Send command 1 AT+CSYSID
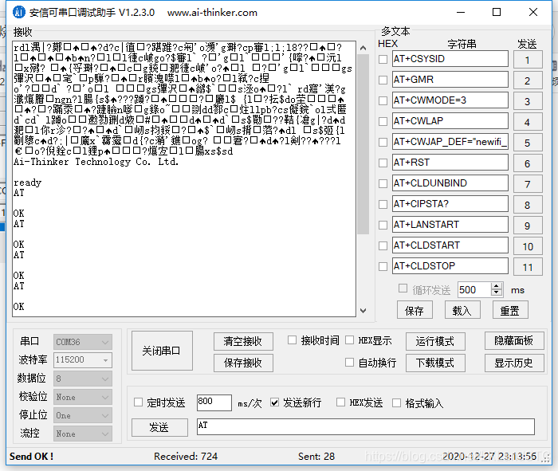558x471 pixels. pyautogui.click(x=528, y=60)
